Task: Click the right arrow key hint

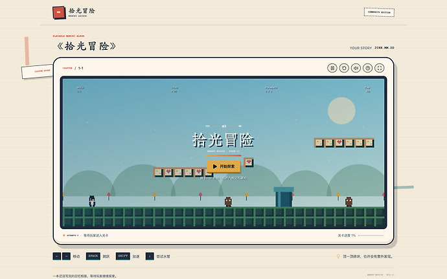Action: (66, 256)
